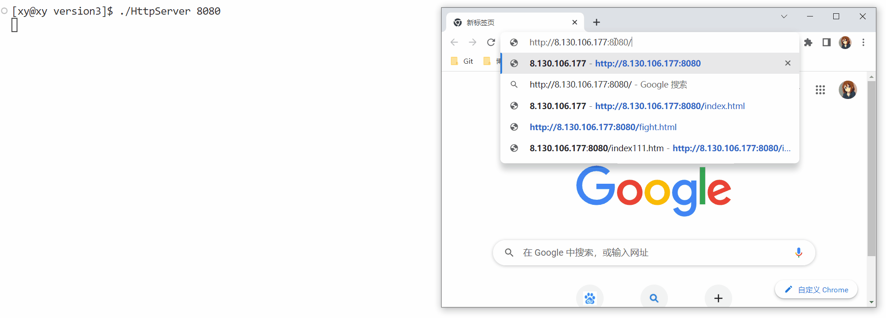Select the index.html suggestion

pos(650,106)
